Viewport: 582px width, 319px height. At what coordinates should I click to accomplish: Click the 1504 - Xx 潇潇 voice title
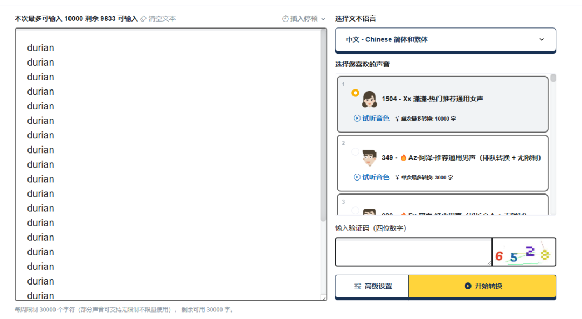(432, 99)
